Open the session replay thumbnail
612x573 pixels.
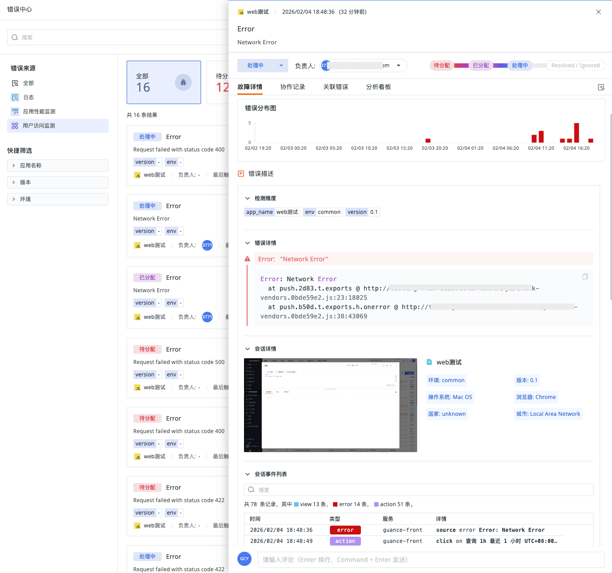[x=330, y=405]
